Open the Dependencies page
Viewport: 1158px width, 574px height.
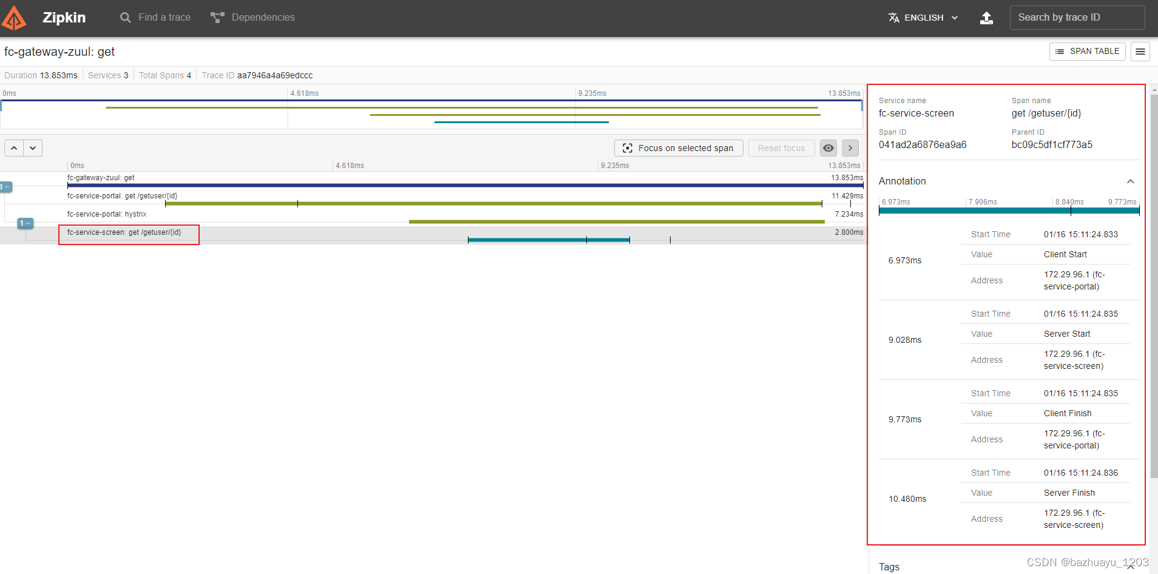pos(252,18)
